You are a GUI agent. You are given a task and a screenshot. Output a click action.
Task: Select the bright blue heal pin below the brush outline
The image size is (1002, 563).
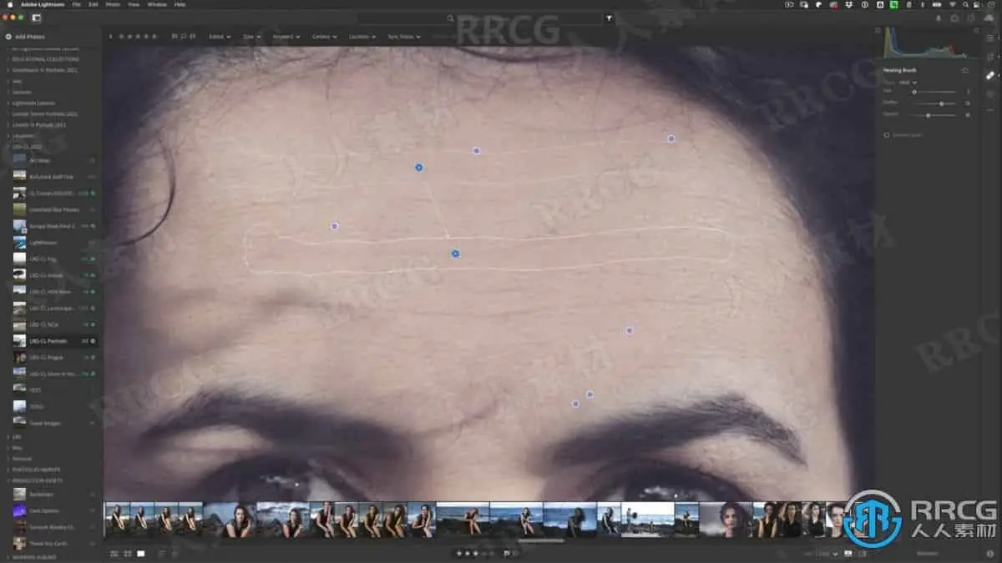[x=455, y=253]
